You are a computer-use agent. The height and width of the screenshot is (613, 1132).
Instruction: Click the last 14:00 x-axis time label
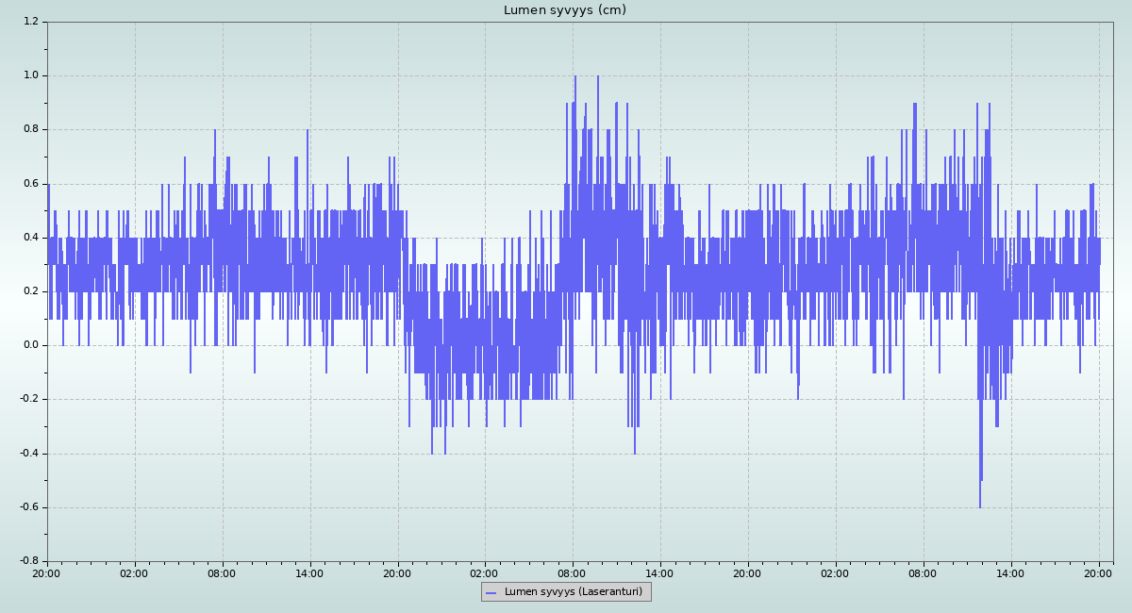point(1010,572)
